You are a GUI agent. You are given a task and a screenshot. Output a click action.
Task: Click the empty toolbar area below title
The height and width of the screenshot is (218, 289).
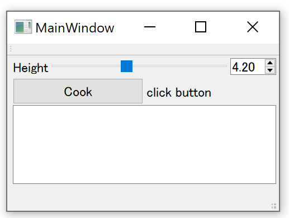click(145, 49)
